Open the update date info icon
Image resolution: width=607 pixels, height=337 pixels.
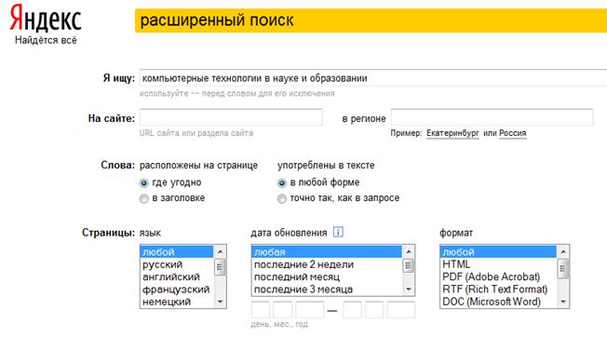(338, 232)
